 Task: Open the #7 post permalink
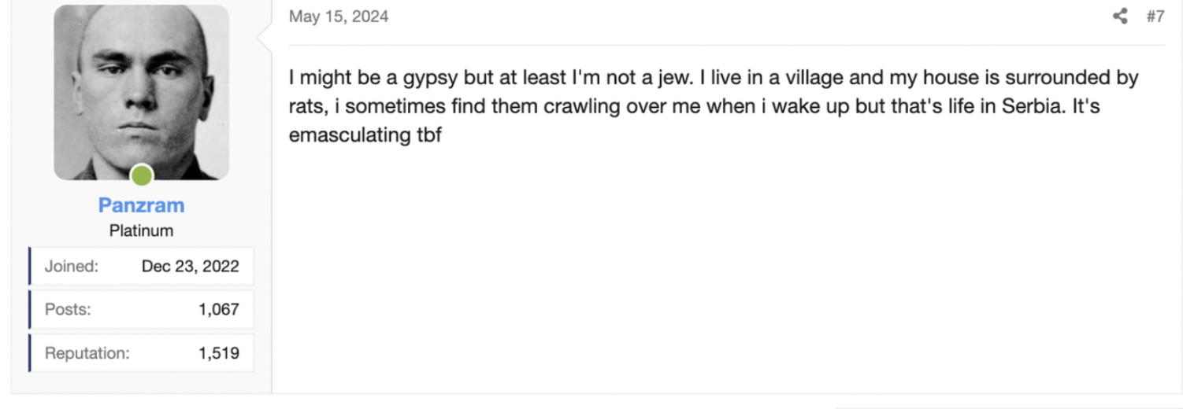point(1155,17)
